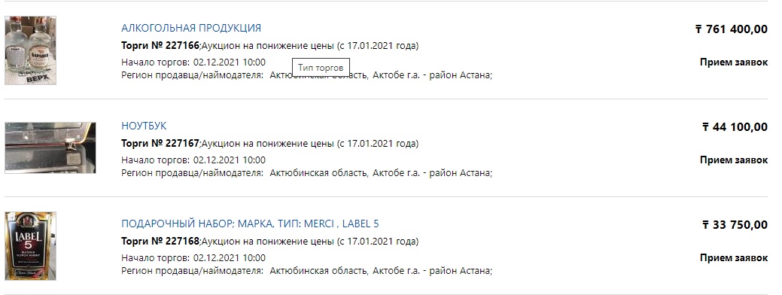This screenshot has width=782, height=295.
Task: Select auction number Торги № 227167
Action: pos(160,144)
